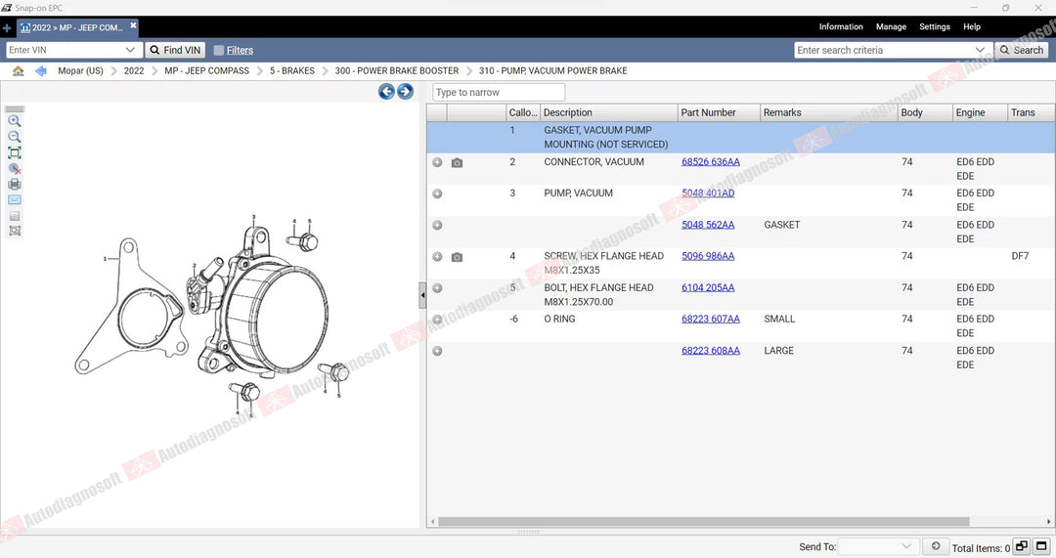Select the GASKET, VACUUM PUMP MOUNTING row

tap(741, 138)
